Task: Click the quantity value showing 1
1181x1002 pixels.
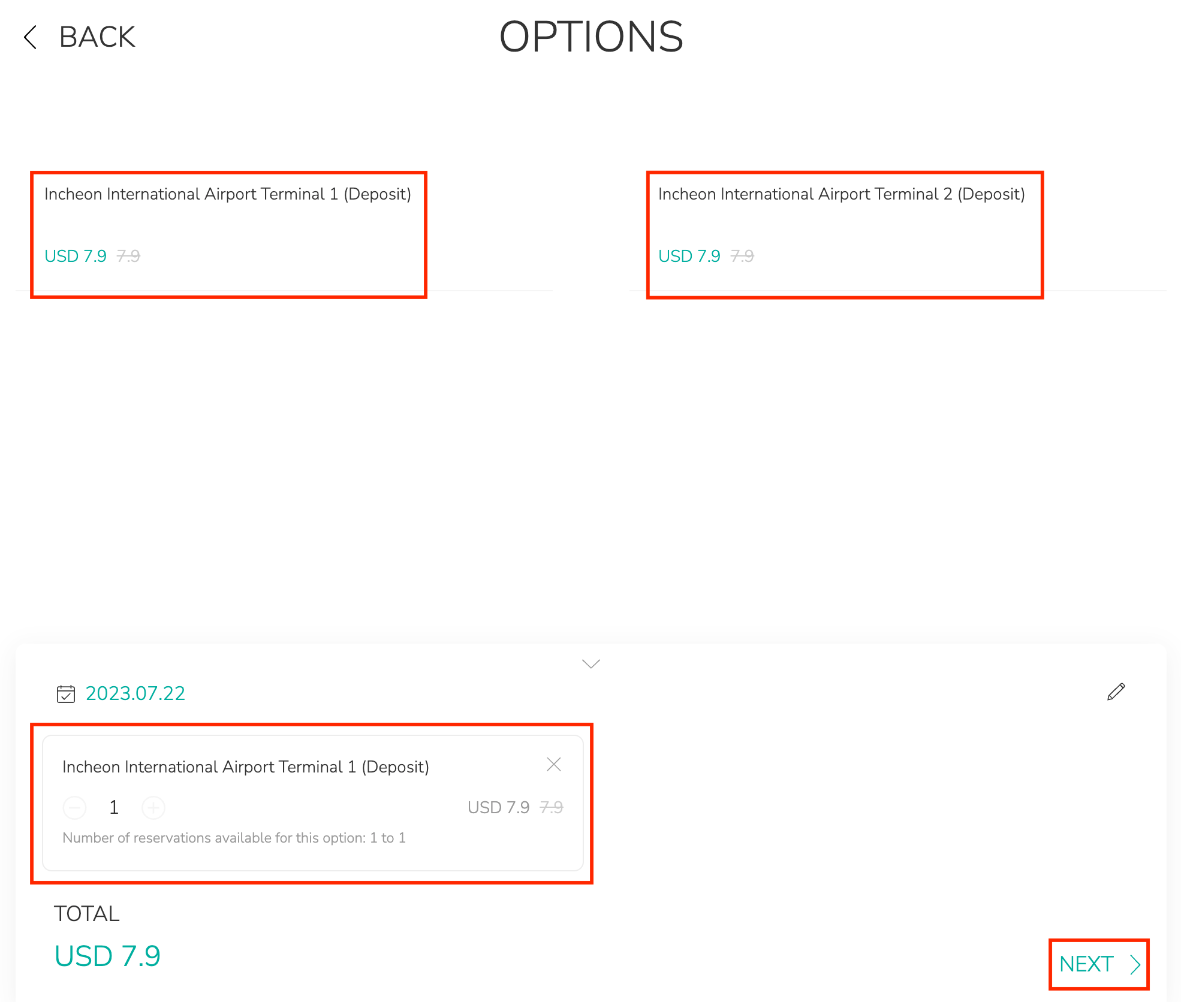Action: tap(113, 808)
